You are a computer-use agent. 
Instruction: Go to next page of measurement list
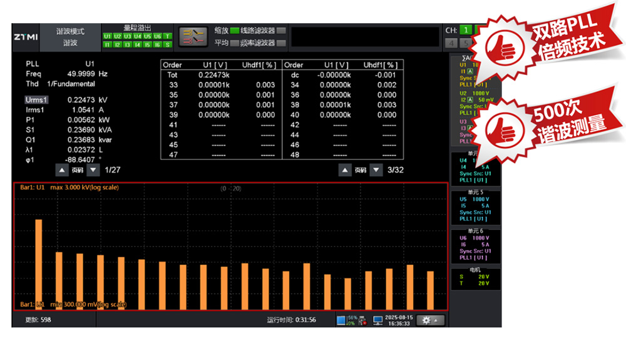pyautogui.click(x=93, y=169)
